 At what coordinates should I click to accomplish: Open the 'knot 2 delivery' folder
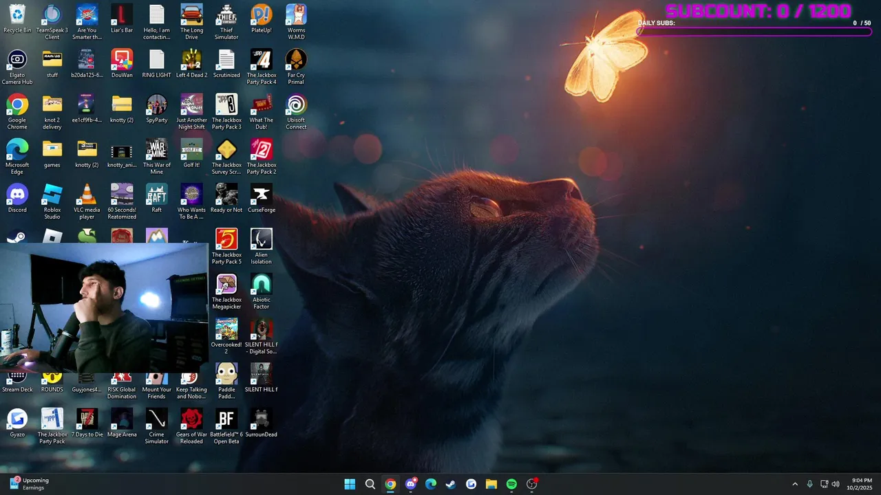tap(52, 112)
